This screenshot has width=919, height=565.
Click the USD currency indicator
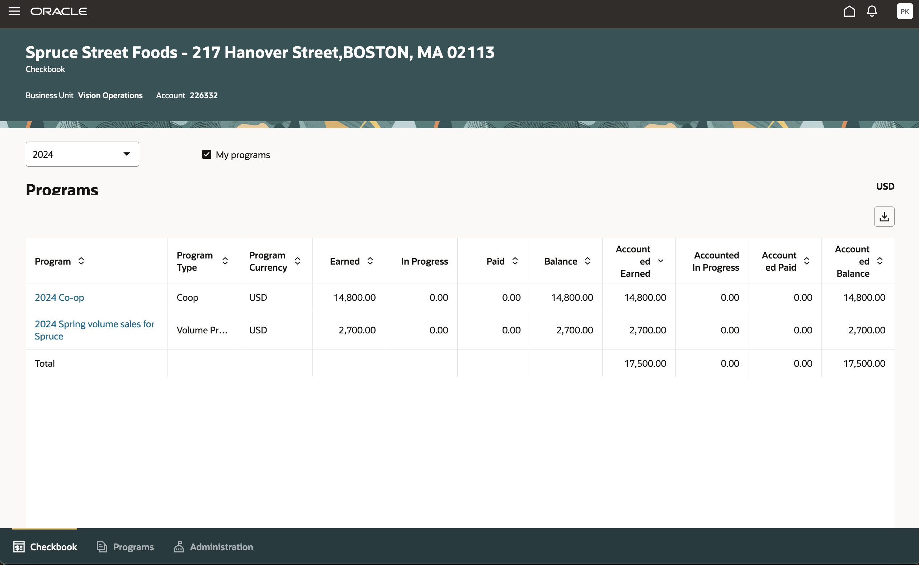coord(885,186)
